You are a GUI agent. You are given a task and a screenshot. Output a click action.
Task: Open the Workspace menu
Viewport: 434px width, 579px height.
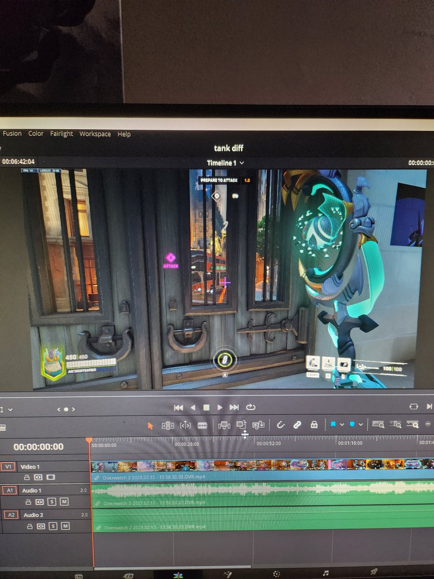coord(95,134)
